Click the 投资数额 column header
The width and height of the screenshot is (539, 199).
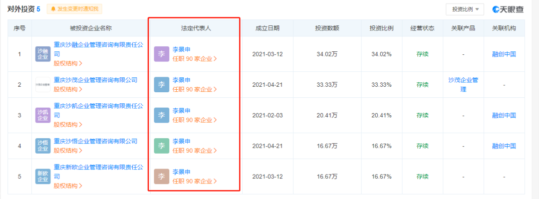pos(327,28)
